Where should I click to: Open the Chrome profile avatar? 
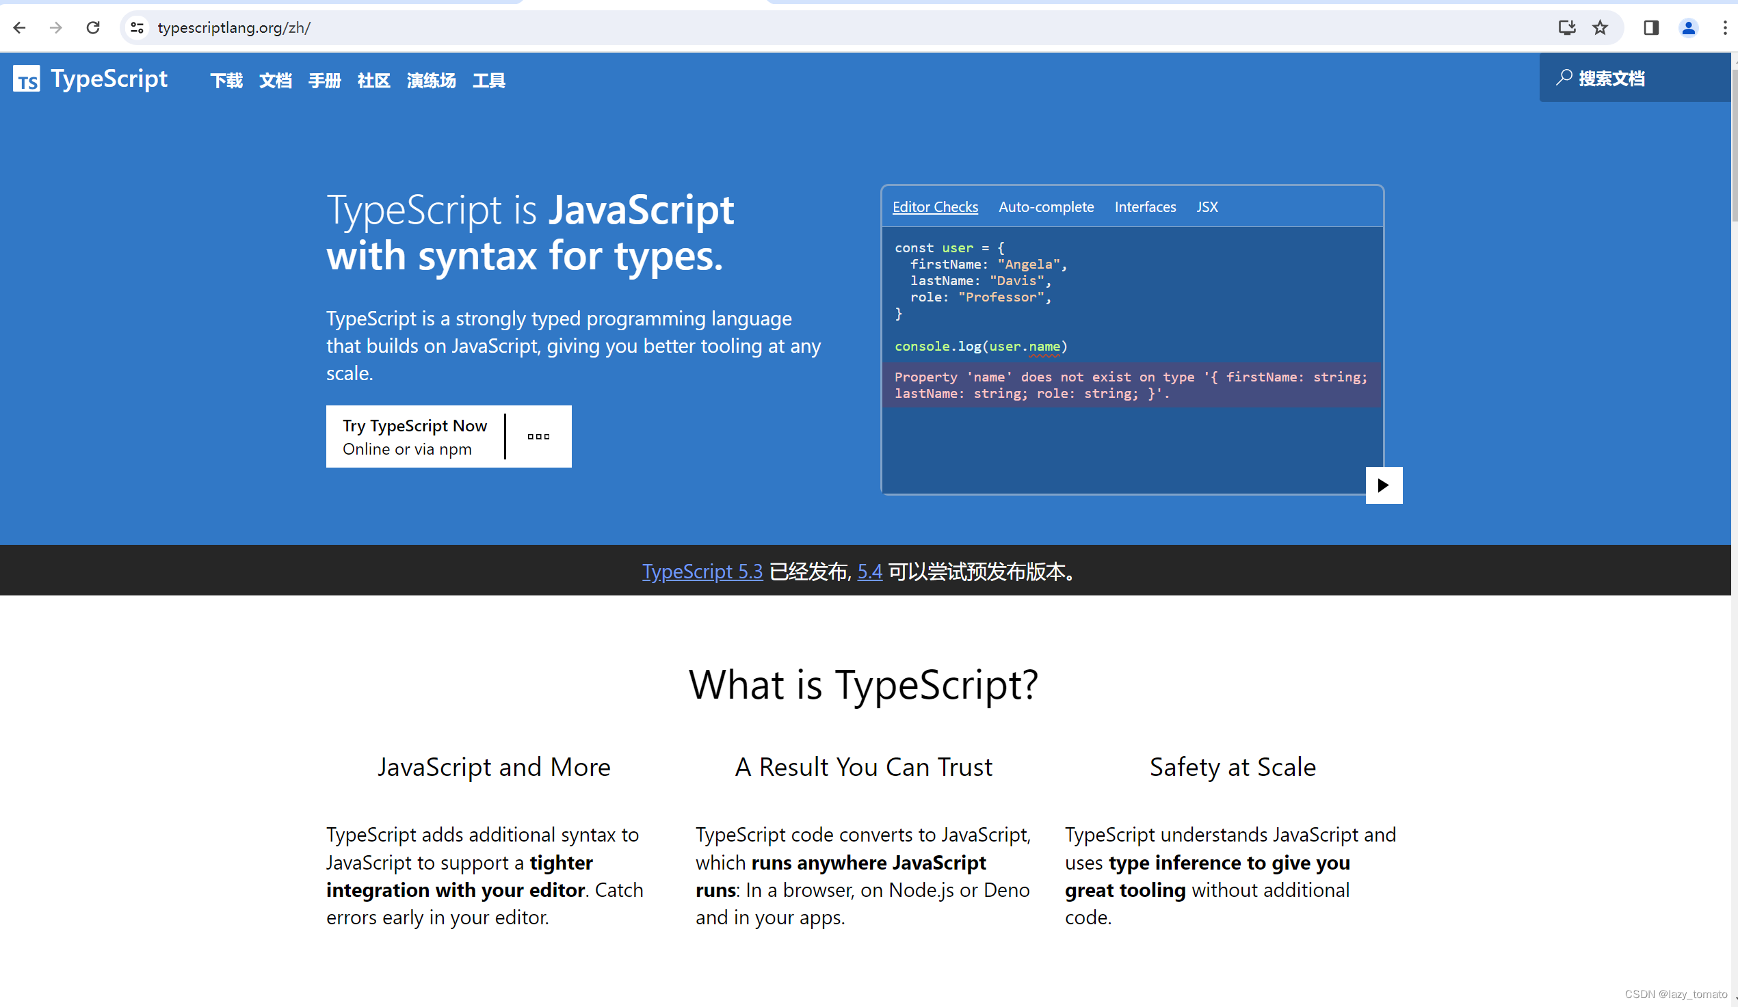click(1688, 27)
